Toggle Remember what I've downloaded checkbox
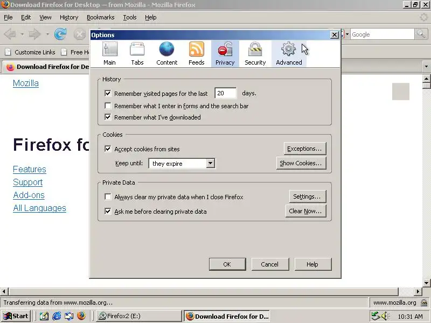The image size is (431, 323). (x=108, y=117)
